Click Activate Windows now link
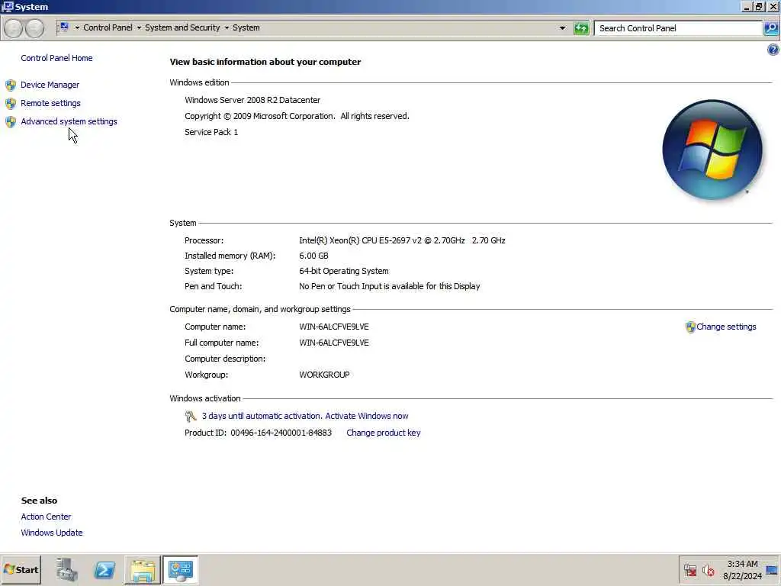The width and height of the screenshot is (781, 586). (x=367, y=416)
